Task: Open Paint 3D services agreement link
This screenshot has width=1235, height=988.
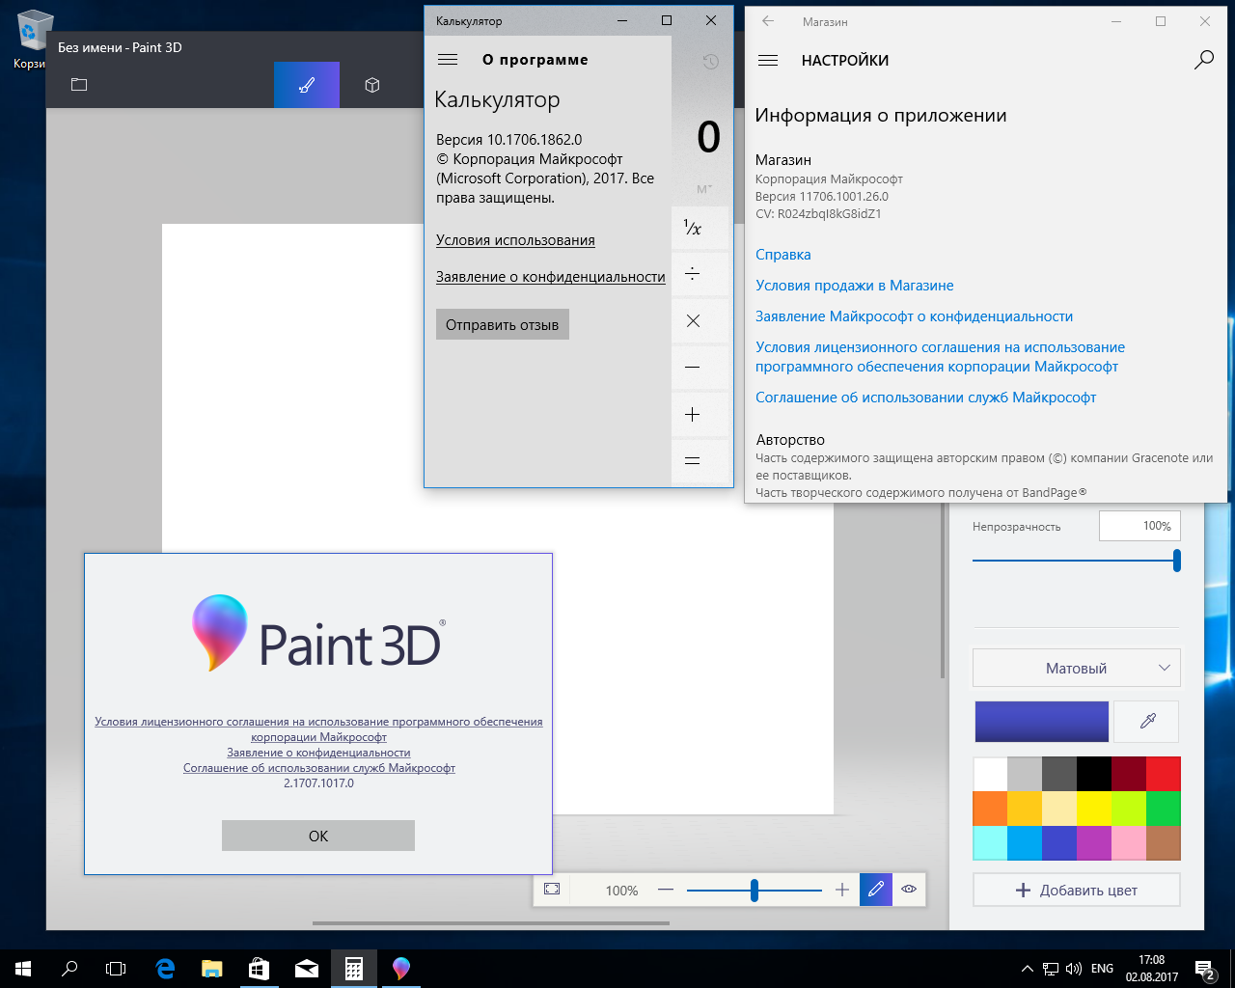Action: point(318,768)
